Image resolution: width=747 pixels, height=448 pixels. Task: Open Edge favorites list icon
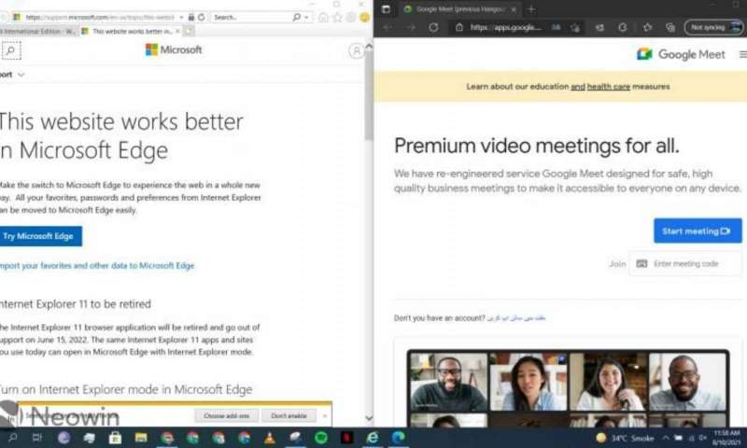pos(647,27)
